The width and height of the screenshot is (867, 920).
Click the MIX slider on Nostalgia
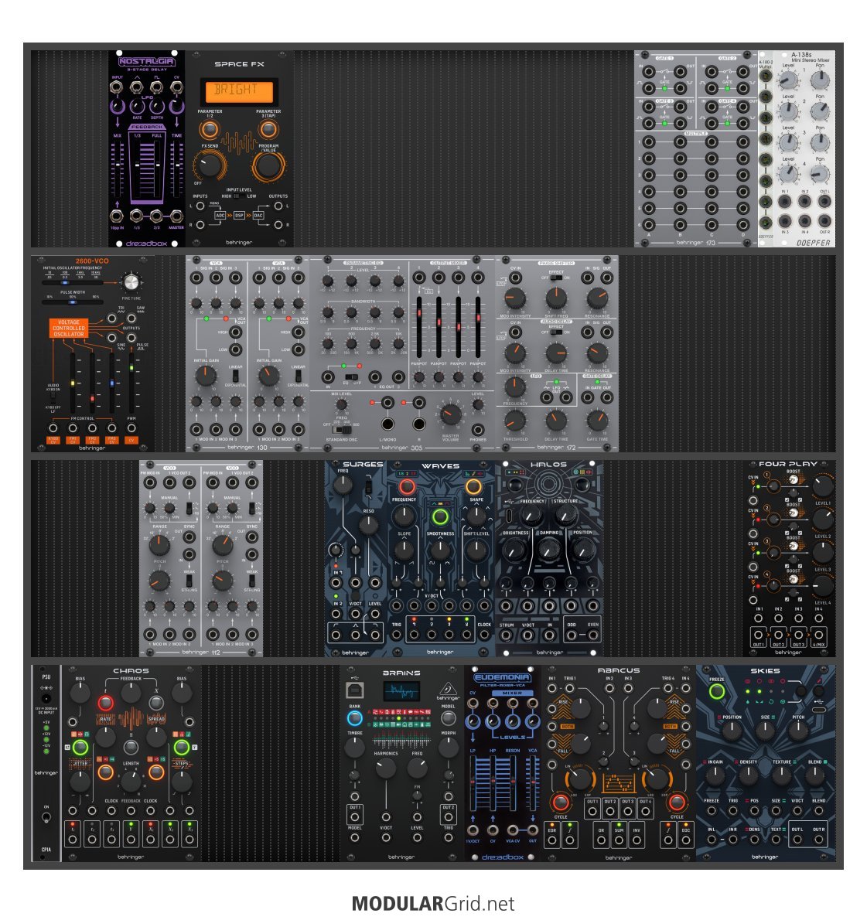(118, 170)
